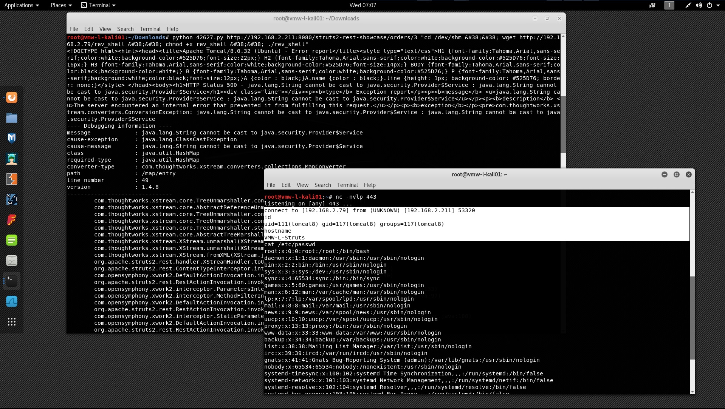The height and width of the screenshot is (409, 725).
Task: Click the front terminal's vertical scrollbar thumb
Action: click(x=692, y=318)
